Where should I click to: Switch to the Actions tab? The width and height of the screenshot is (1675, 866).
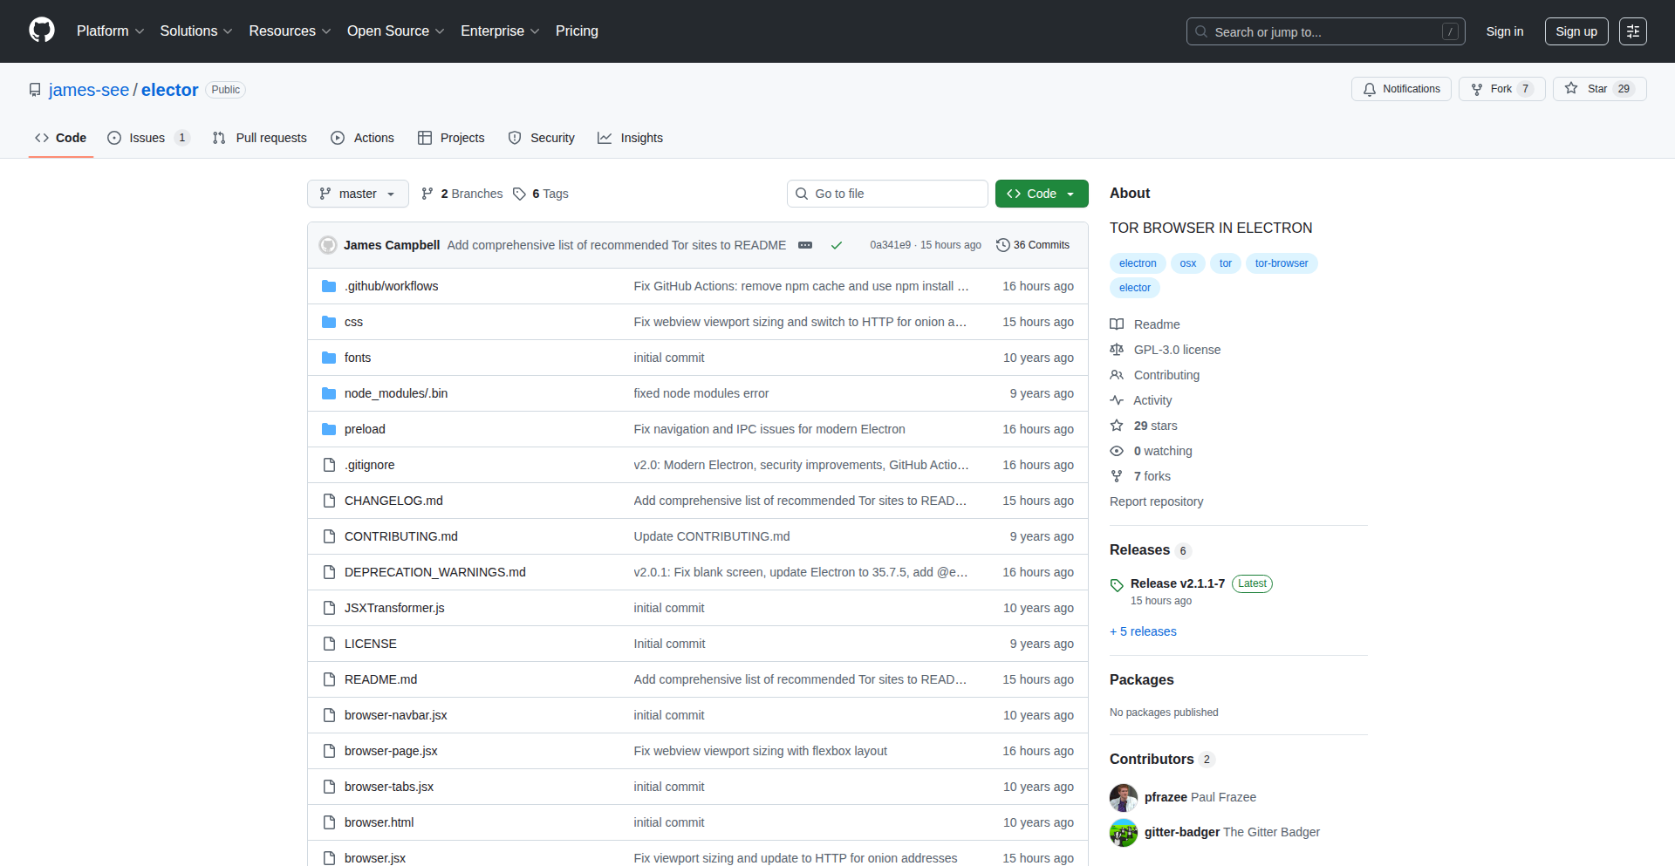363,138
